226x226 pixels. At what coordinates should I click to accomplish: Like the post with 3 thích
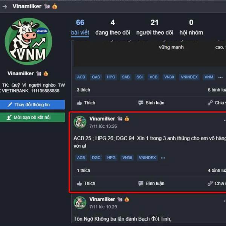[x=86, y=103]
